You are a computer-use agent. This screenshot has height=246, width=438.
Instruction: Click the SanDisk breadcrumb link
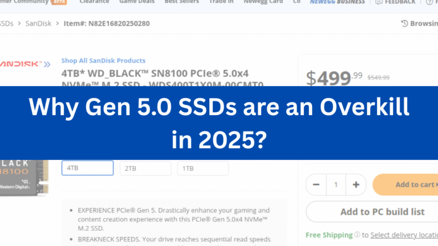pos(38,23)
